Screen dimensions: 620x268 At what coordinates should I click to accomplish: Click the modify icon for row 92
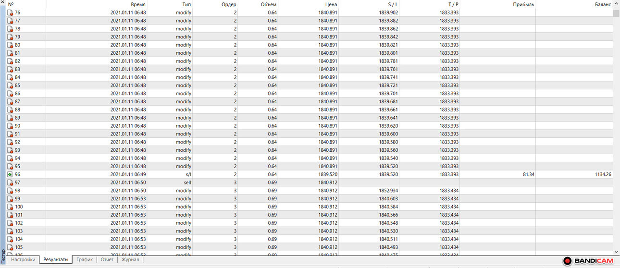pos(10,142)
